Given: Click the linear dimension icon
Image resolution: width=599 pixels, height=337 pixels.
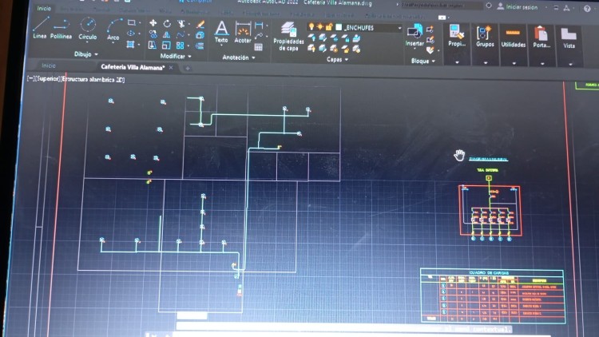Looking at the screenshot, I should 259,26.
